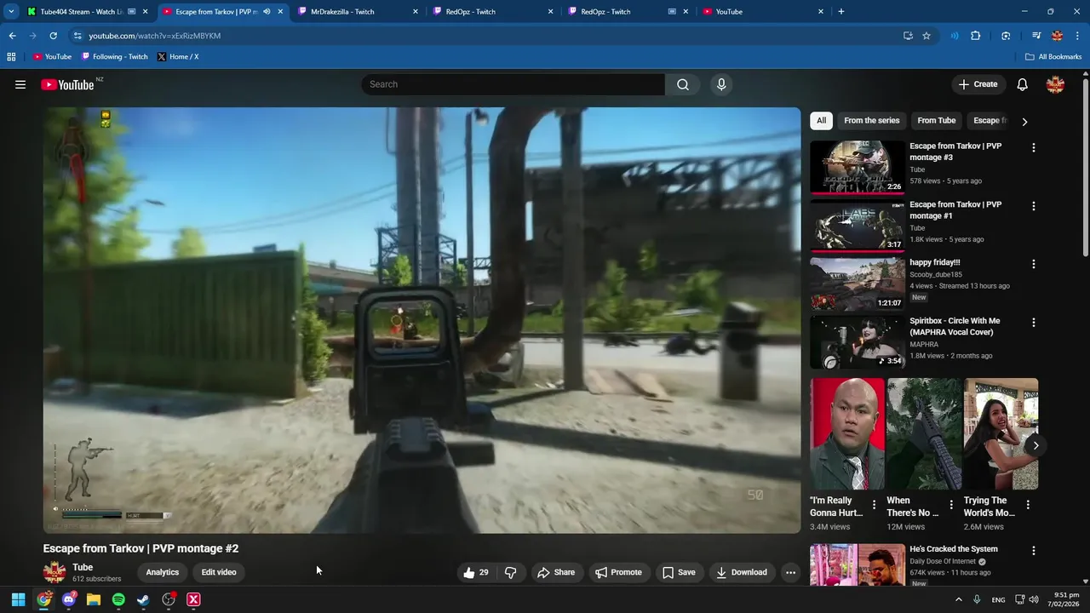
Task: Open video Analytics
Action: (x=162, y=572)
